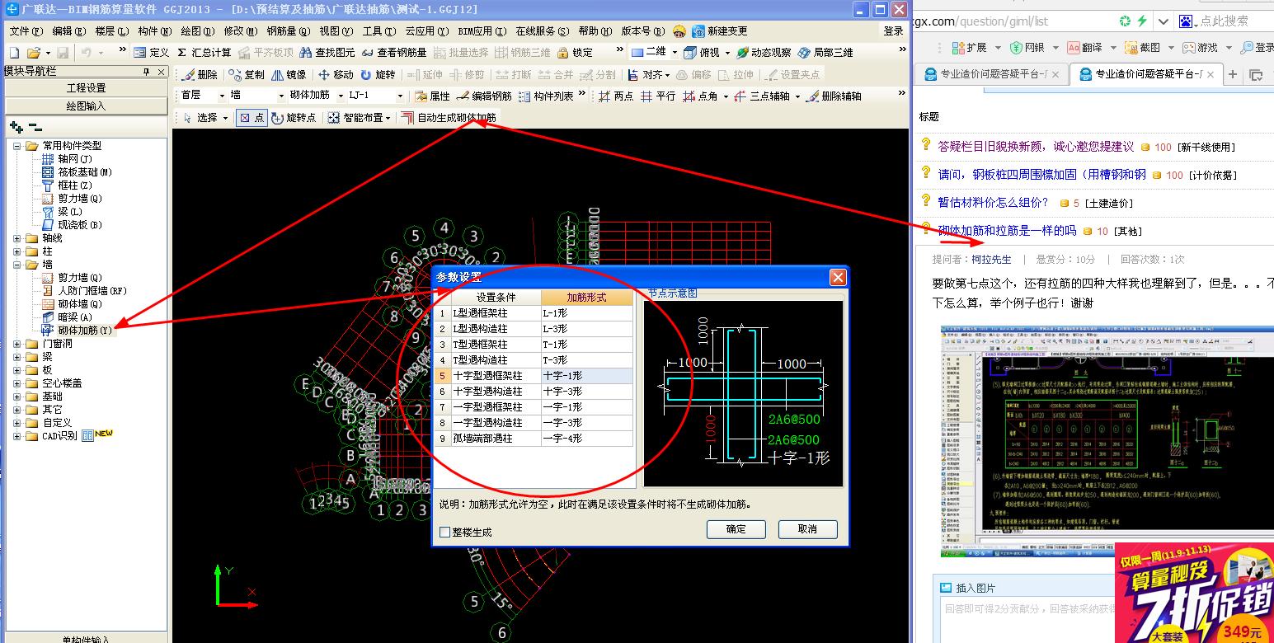Click the 删除 delete tool
1274x643 pixels.
pyautogui.click(x=200, y=74)
